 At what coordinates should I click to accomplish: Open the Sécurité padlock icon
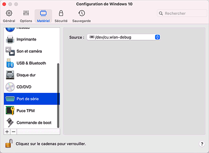point(61,13)
